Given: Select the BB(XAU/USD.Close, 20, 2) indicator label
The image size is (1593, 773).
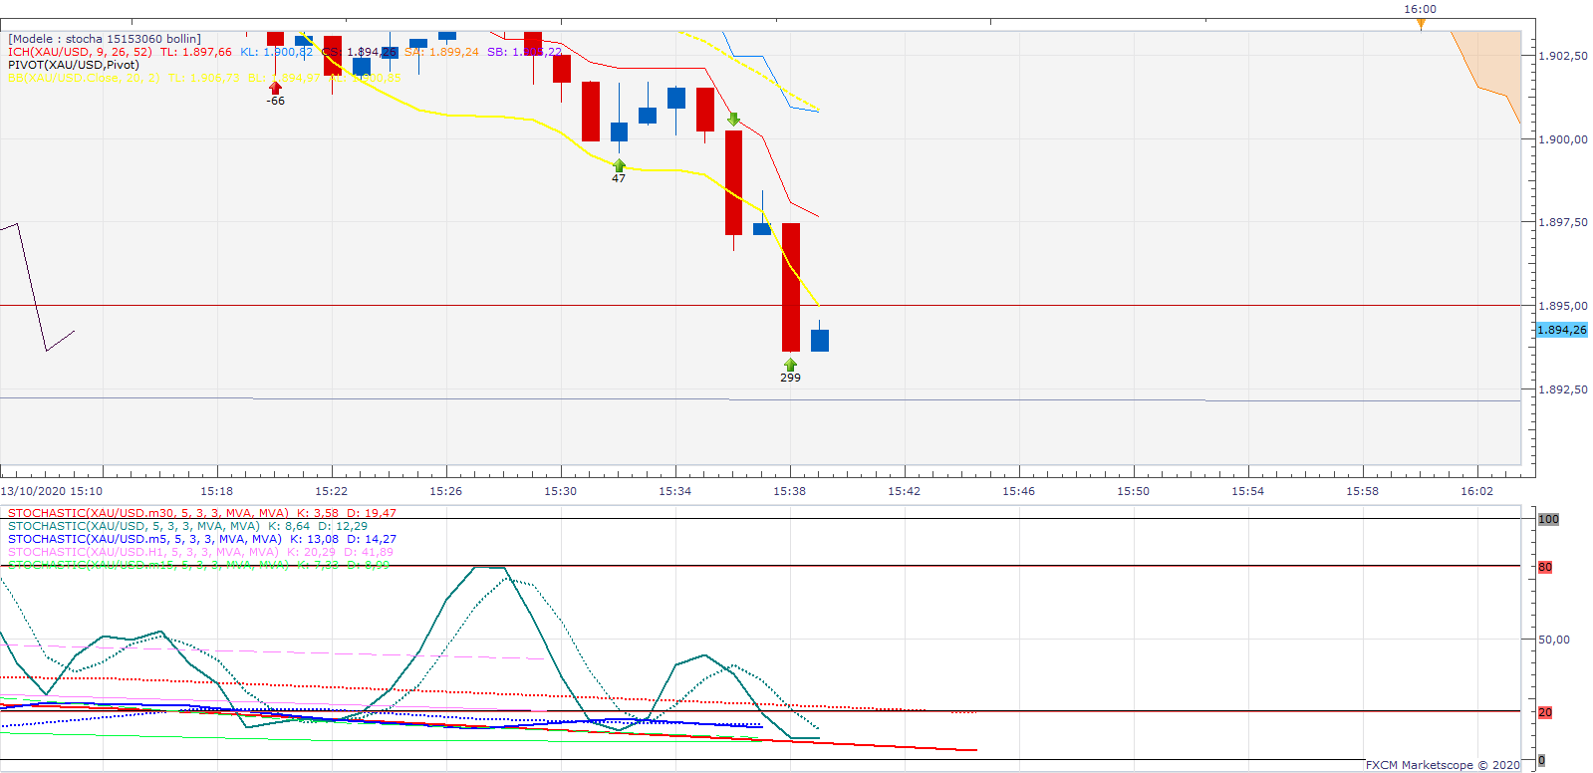Looking at the screenshot, I should click(84, 78).
